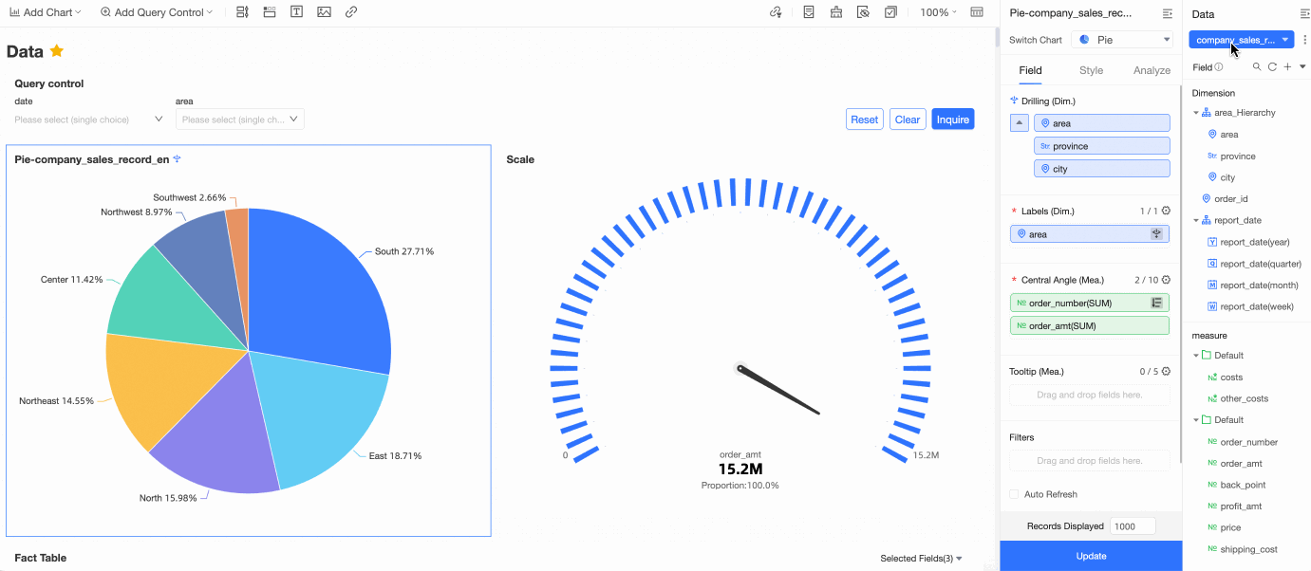Toggle the favorite star next to Data title

click(57, 51)
